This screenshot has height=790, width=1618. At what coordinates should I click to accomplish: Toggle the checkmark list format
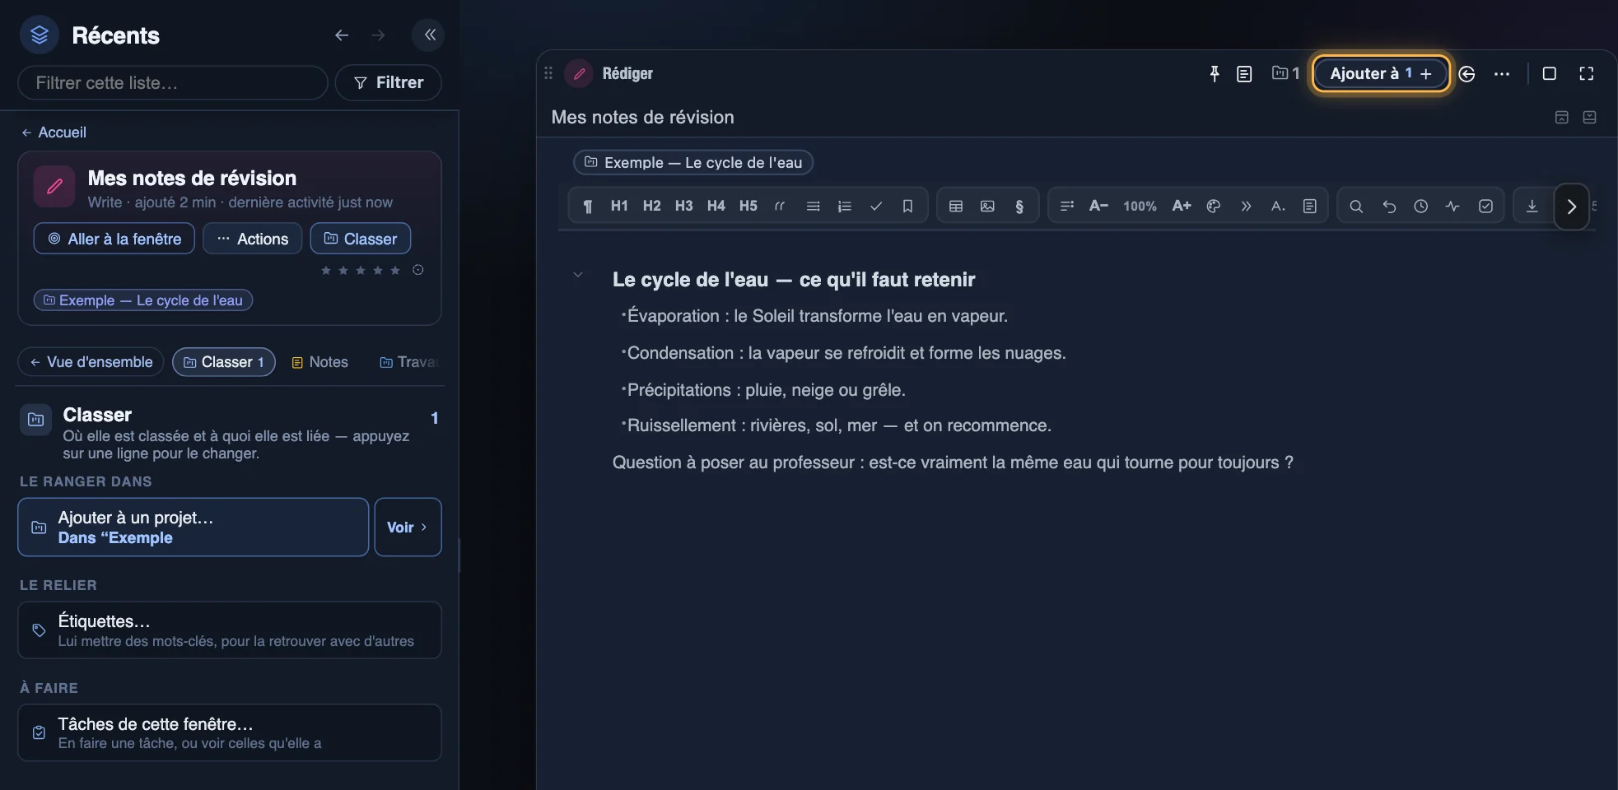pyautogui.click(x=876, y=206)
